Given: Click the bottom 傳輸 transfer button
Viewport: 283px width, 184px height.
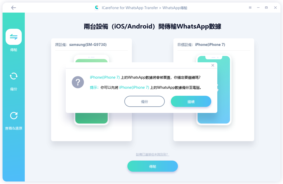Looking at the screenshot, I should pyautogui.click(x=153, y=166).
